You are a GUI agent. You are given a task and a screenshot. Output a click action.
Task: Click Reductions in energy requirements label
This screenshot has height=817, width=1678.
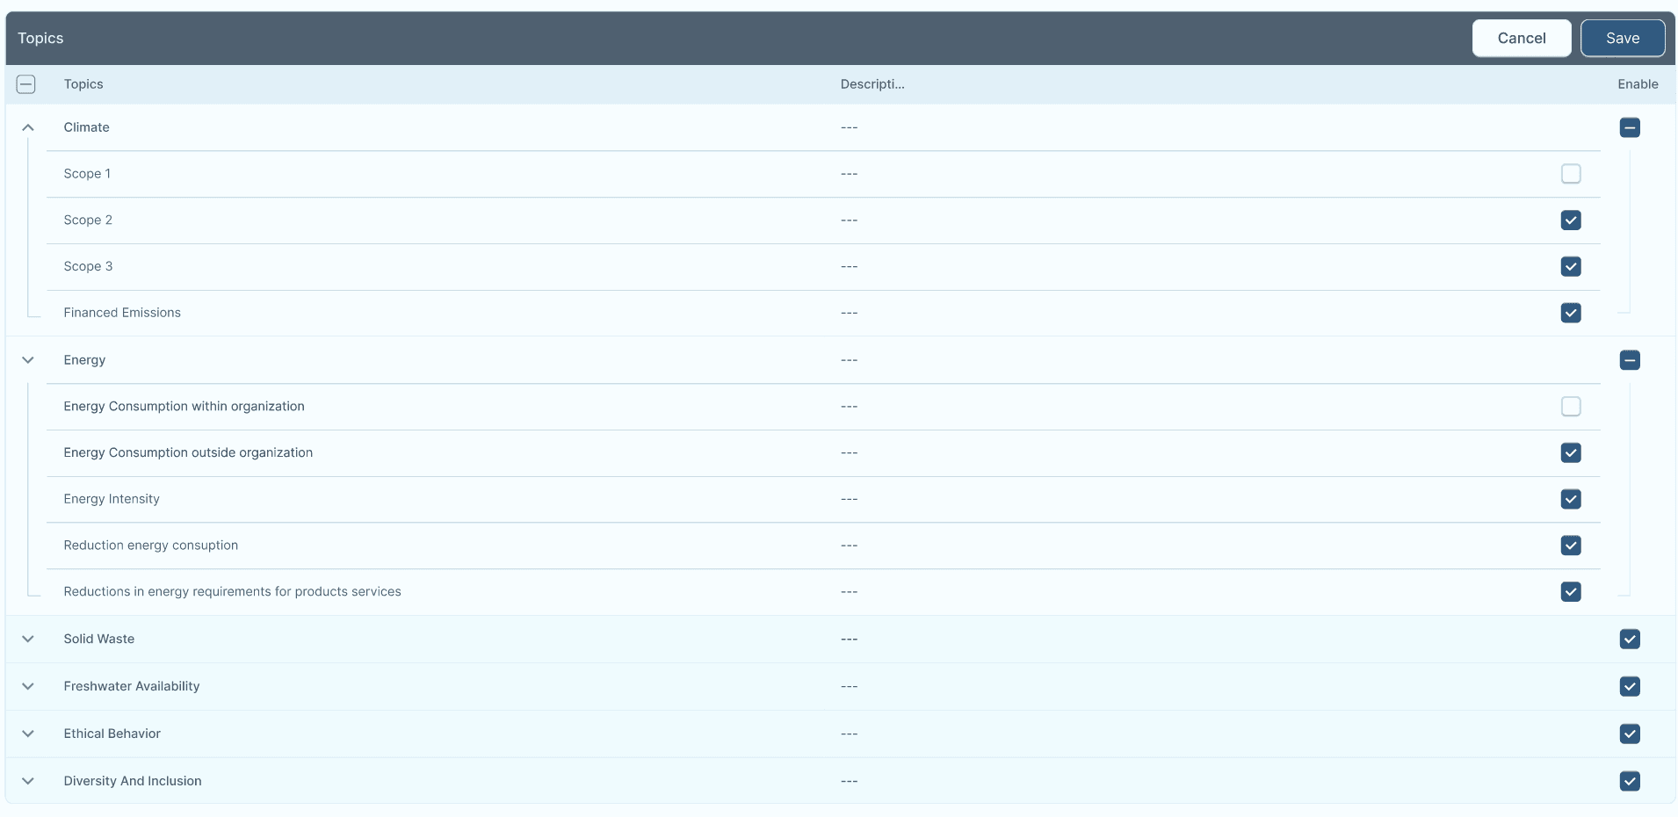232,592
